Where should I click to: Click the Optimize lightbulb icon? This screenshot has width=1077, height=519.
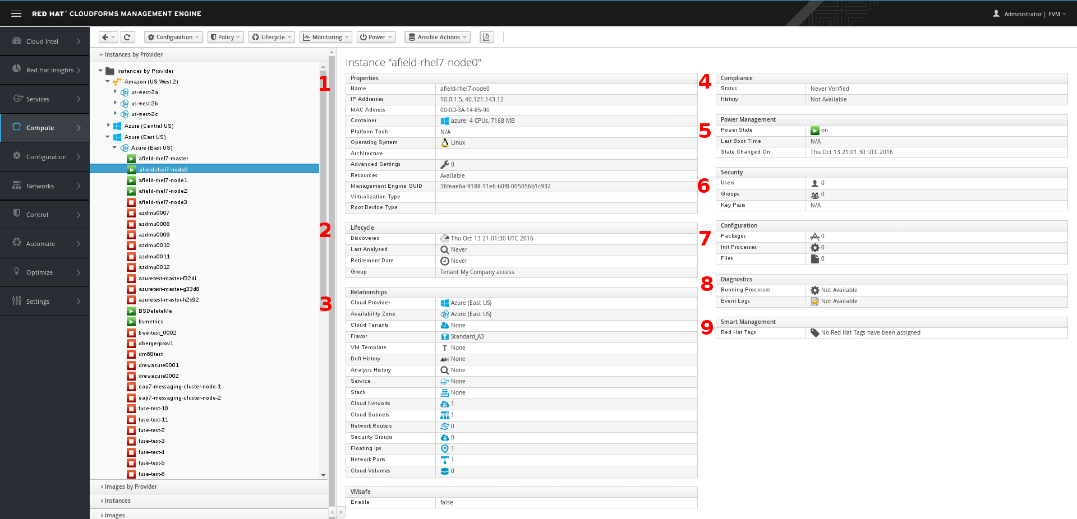point(17,272)
